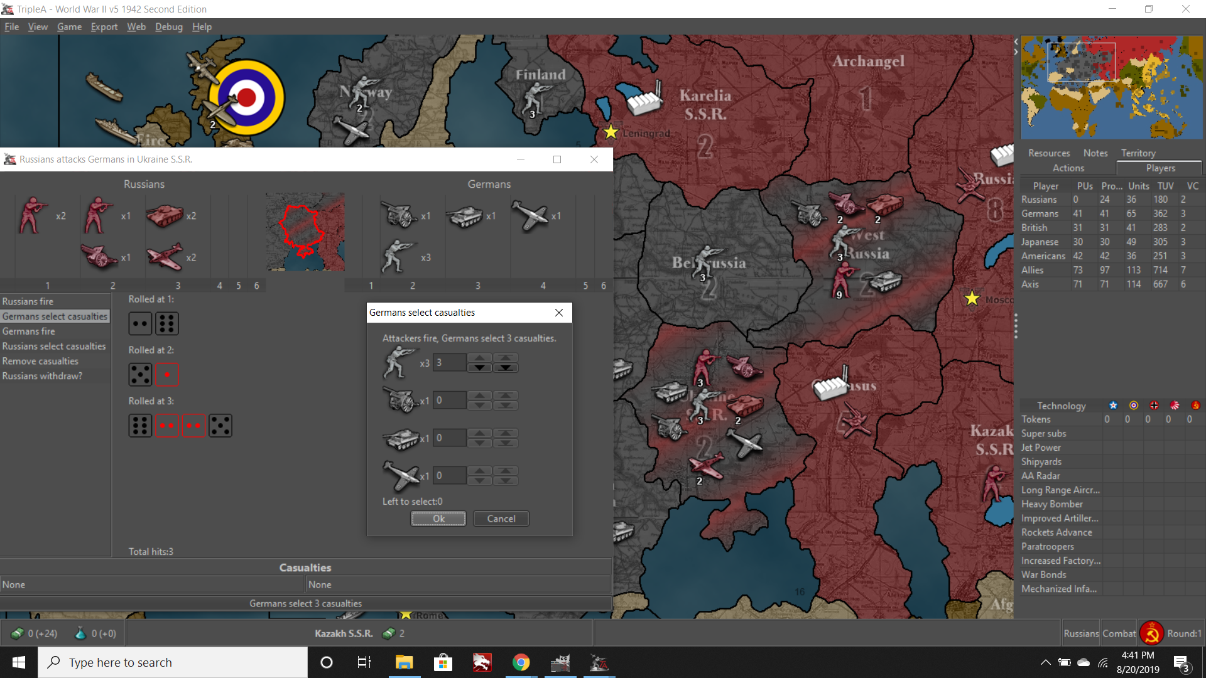
Task: Switch to the Territory tab
Action: point(1138,153)
